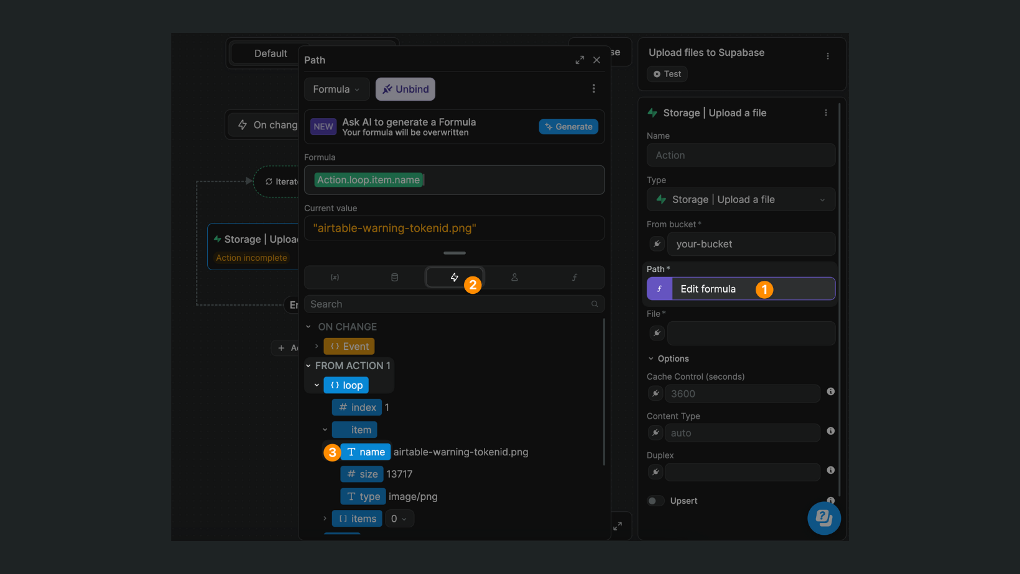
Task: Click Unbind to detach the formula
Action: click(x=405, y=89)
